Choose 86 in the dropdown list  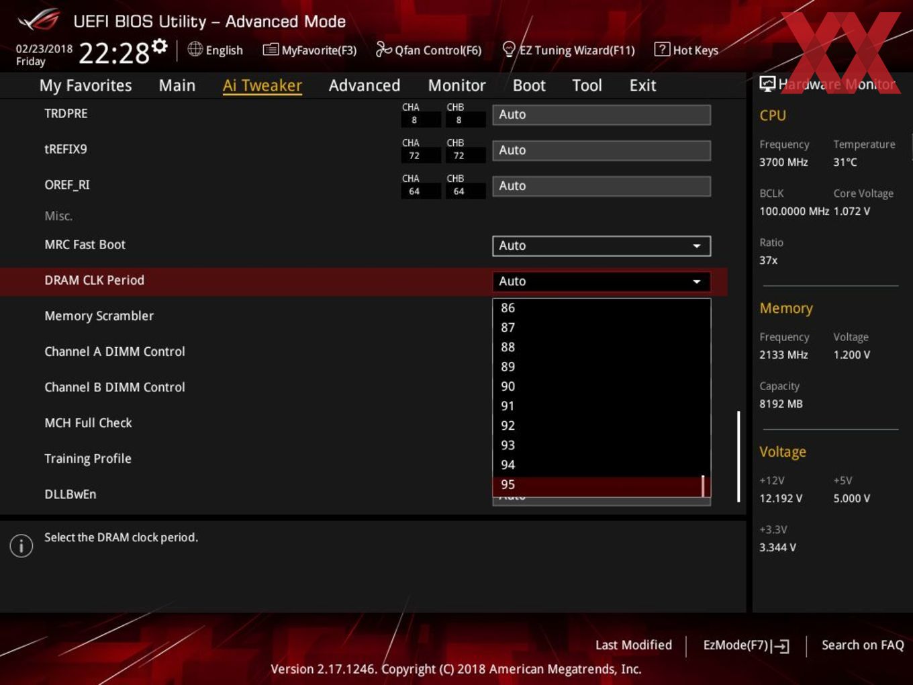pos(602,308)
